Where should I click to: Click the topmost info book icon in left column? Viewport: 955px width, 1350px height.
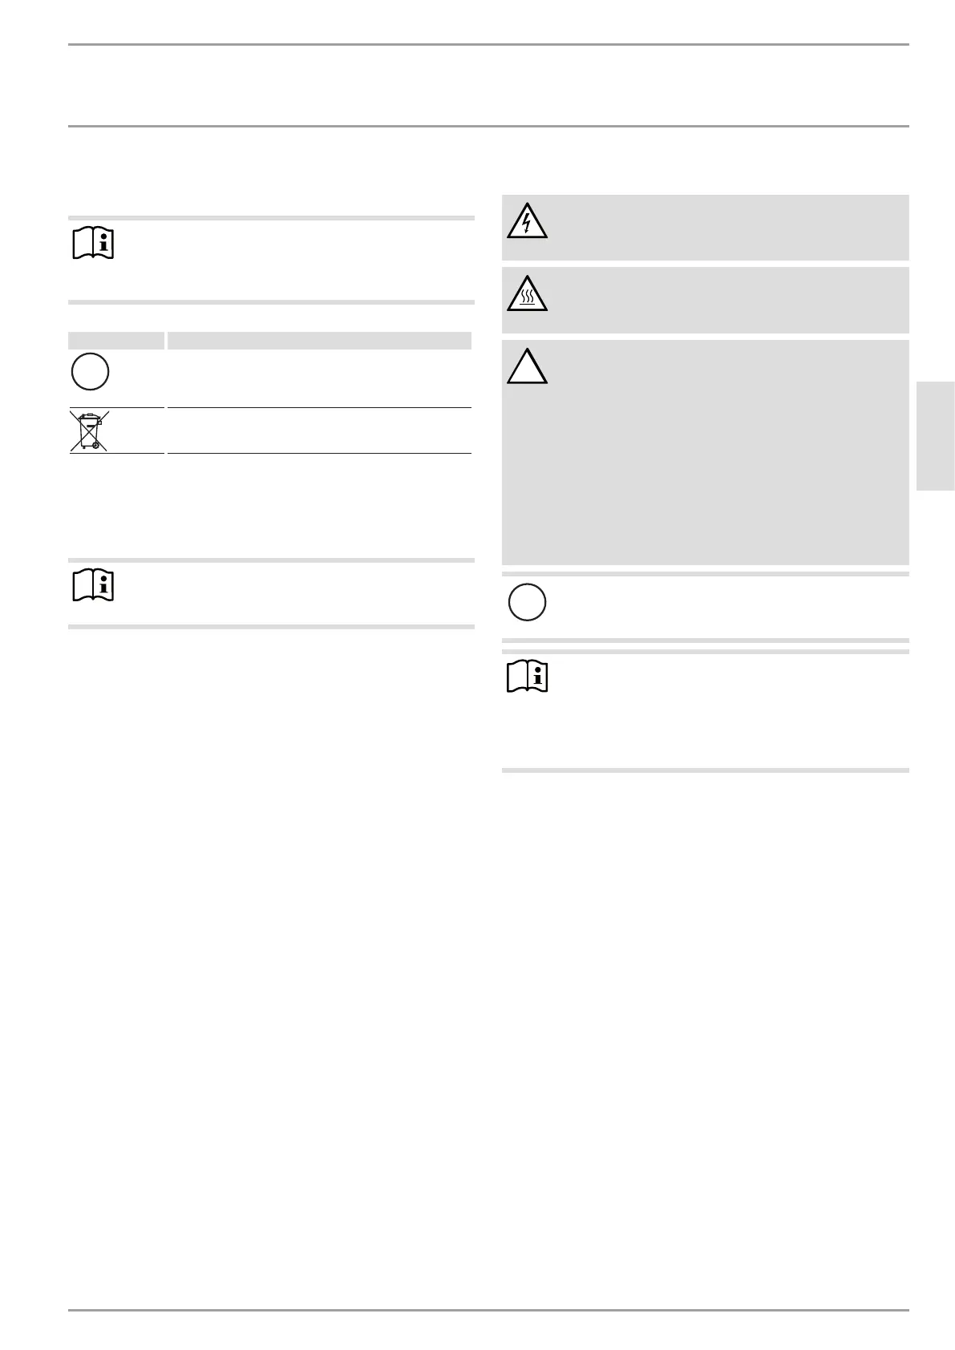(93, 243)
